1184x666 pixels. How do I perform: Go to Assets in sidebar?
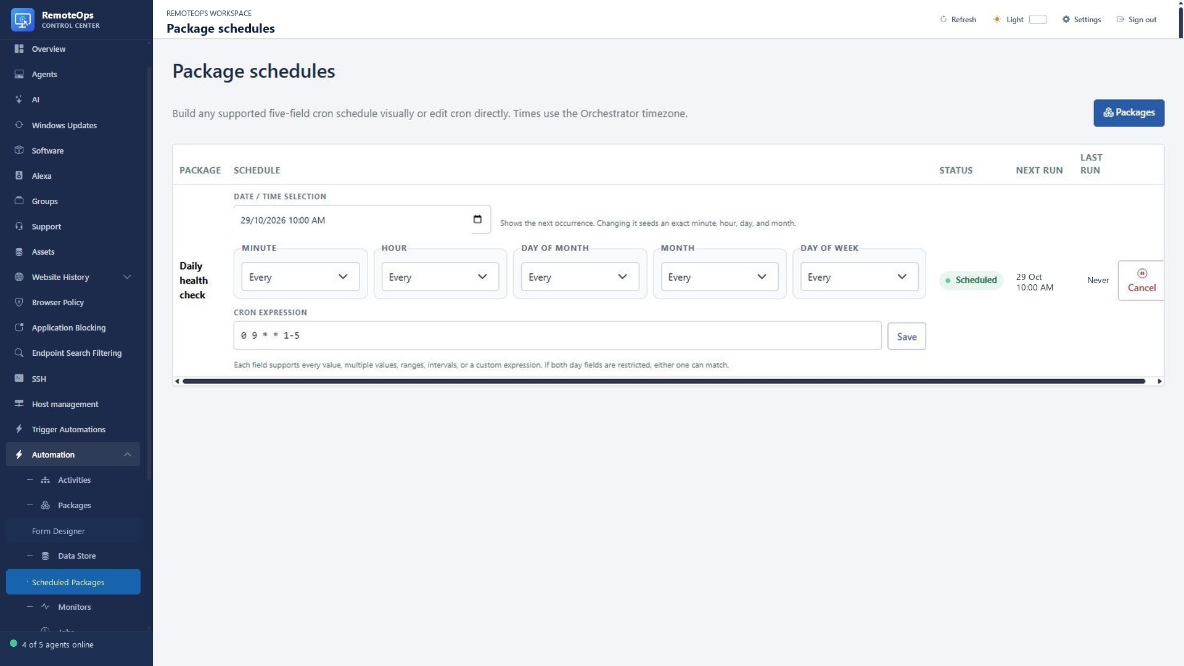point(73,252)
